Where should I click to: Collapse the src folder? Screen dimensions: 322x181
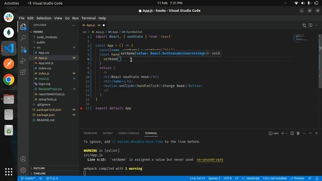39,47
